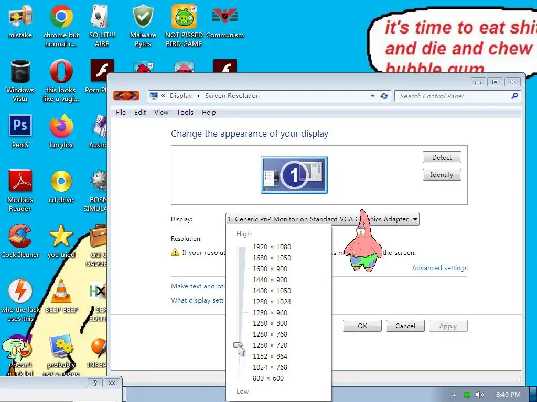The image size is (537, 402).
Task: Select 1280 × 1024 resolution
Action: [x=272, y=302]
